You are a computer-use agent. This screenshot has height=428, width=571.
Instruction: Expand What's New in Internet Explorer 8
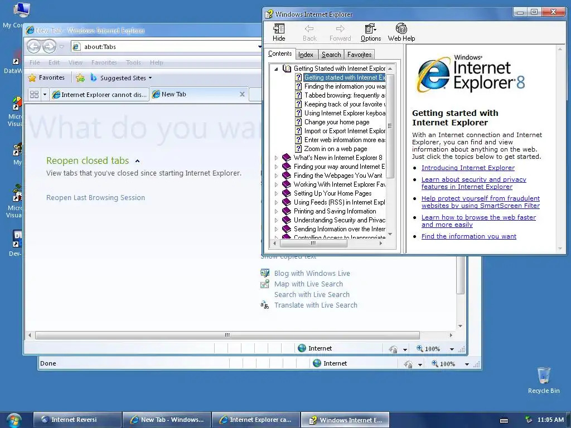(276, 158)
